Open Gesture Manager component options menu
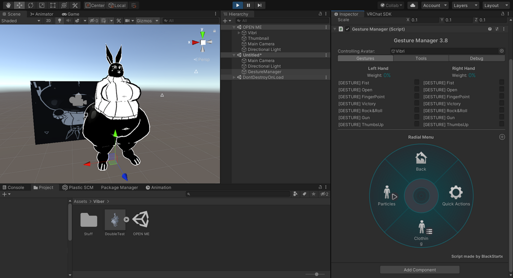This screenshot has height=278, width=513. coord(503,29)
